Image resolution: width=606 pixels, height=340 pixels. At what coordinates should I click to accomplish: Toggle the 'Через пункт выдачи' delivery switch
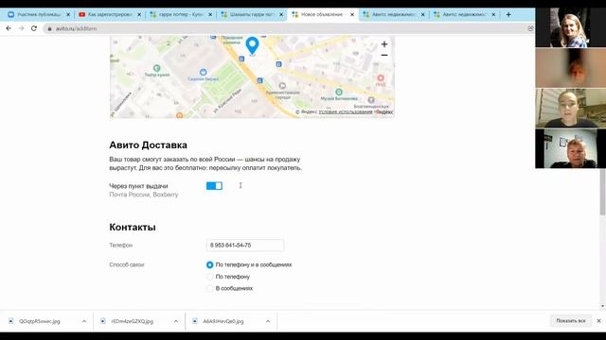click(x=214, y=186)
